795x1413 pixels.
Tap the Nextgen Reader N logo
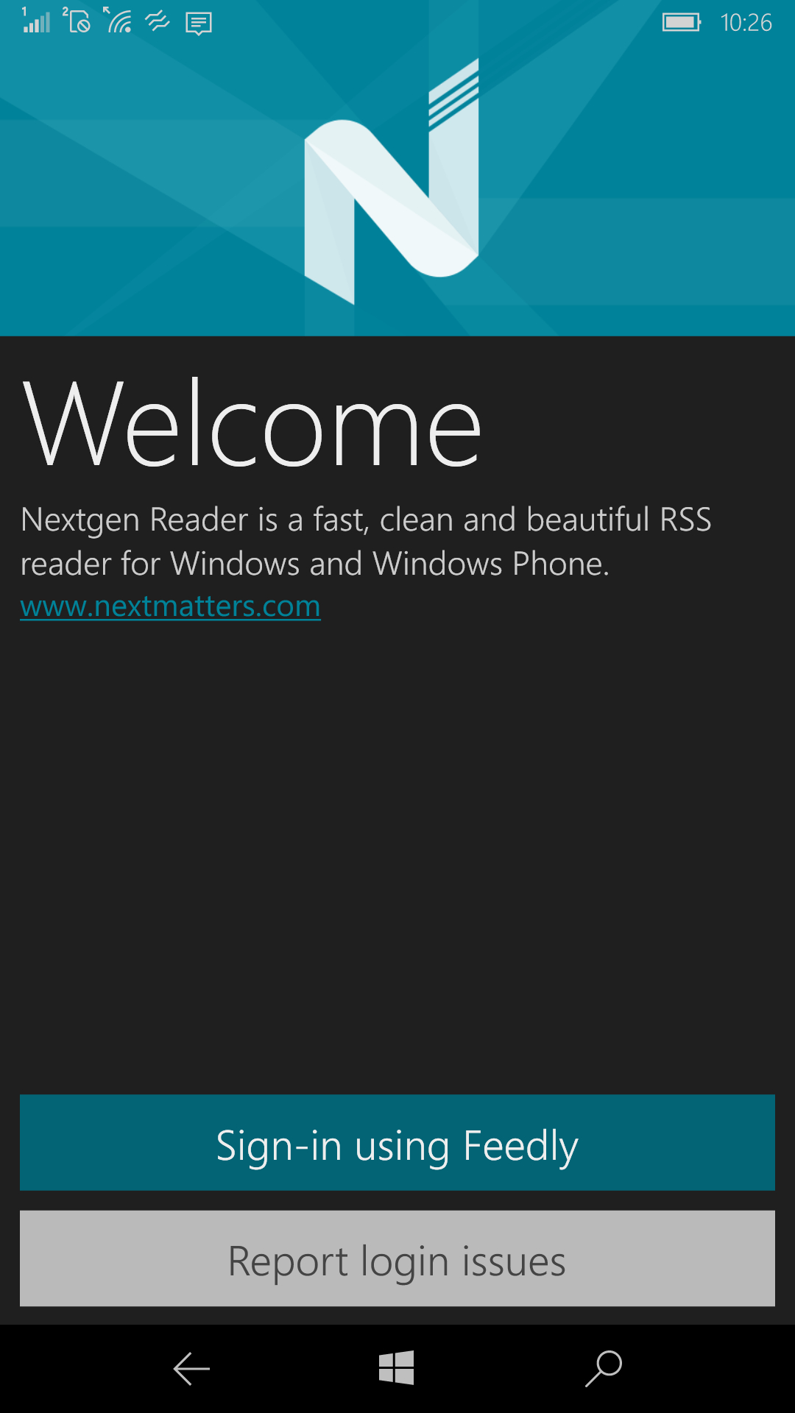392,182
